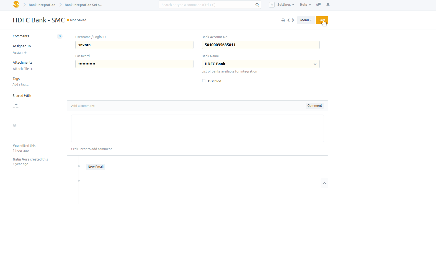Click the search magnifier icon
Viewport: 436px width, 261px height.
coord(257,5)
